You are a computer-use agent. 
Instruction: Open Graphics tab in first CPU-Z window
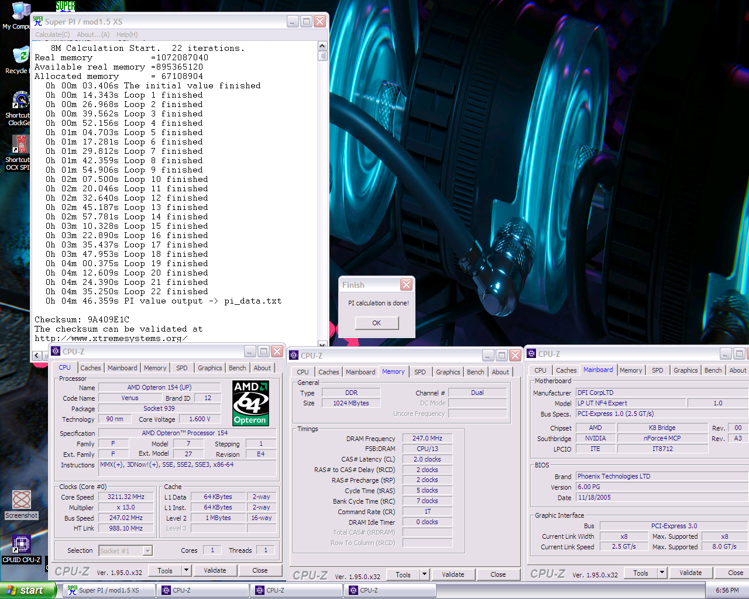[x=210, y=368]
